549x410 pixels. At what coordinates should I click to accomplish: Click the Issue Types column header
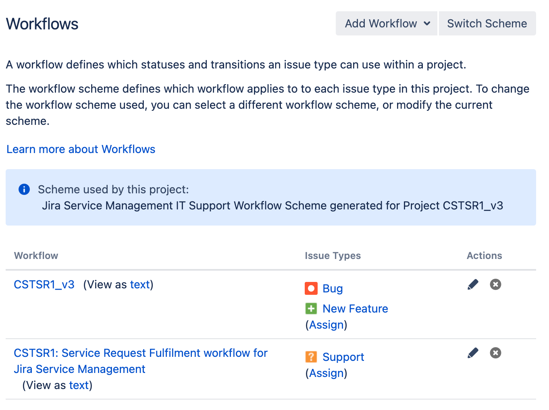point(333,255)
